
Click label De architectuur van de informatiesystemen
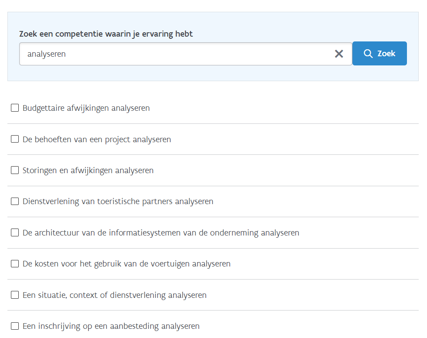tap(161, 233)
